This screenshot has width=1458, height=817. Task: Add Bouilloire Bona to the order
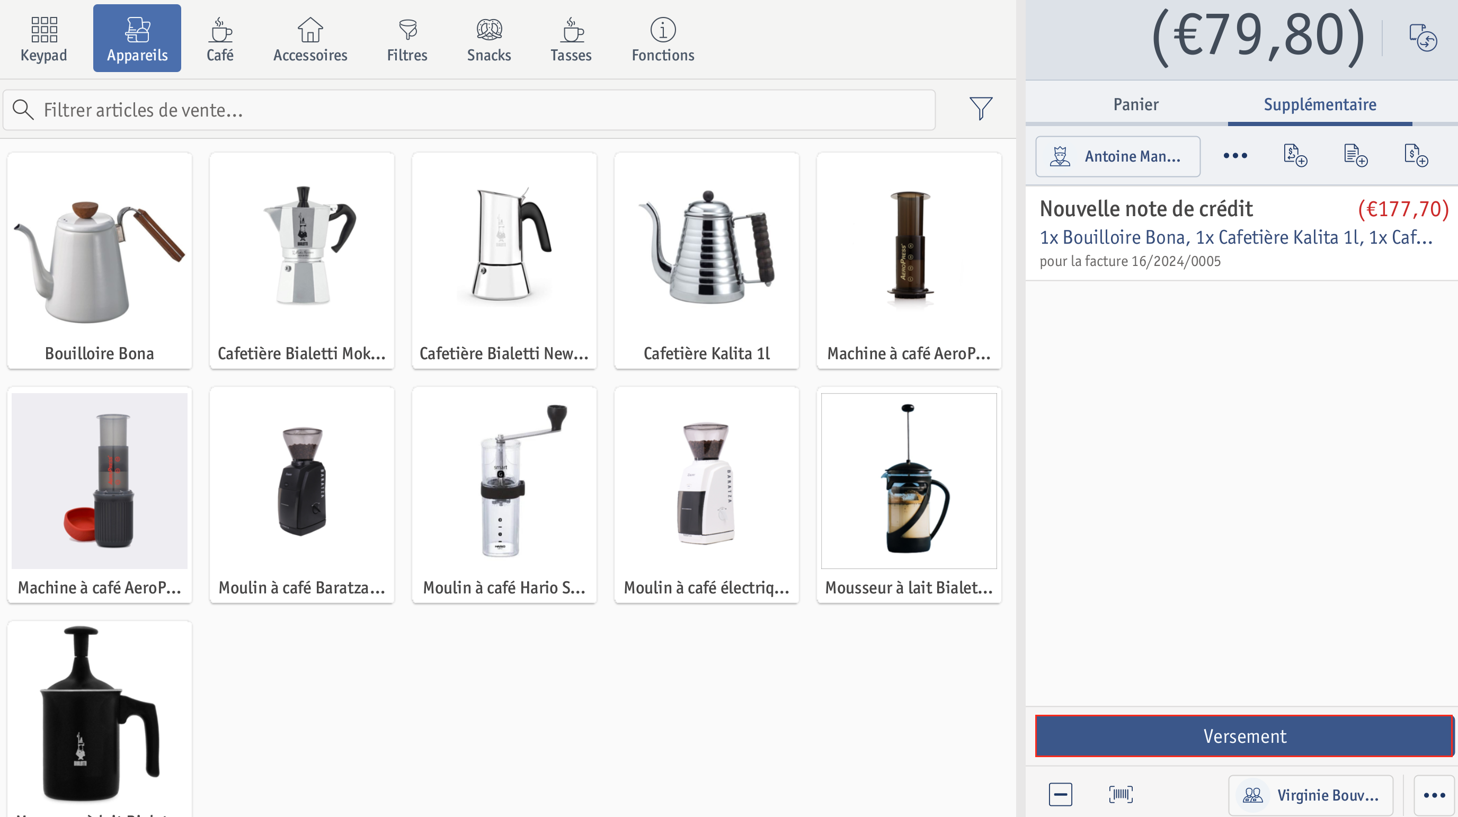pos(100,261)
